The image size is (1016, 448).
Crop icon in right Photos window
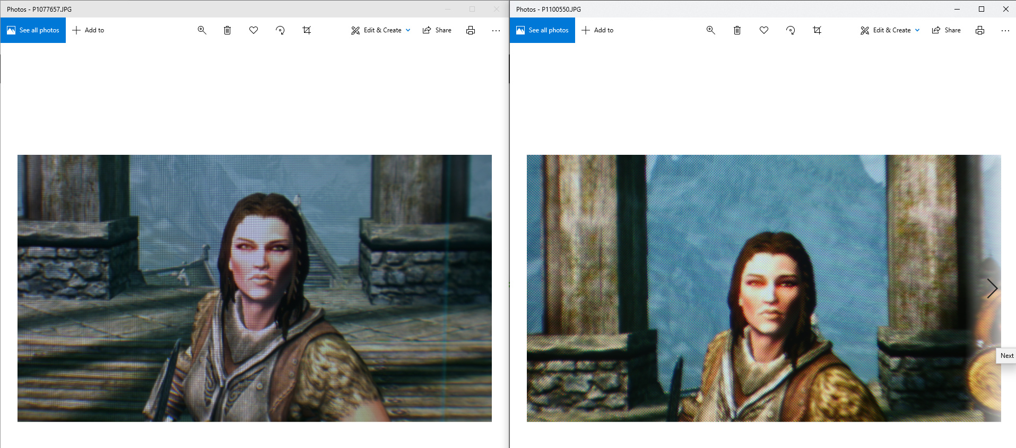coord(817,30)
